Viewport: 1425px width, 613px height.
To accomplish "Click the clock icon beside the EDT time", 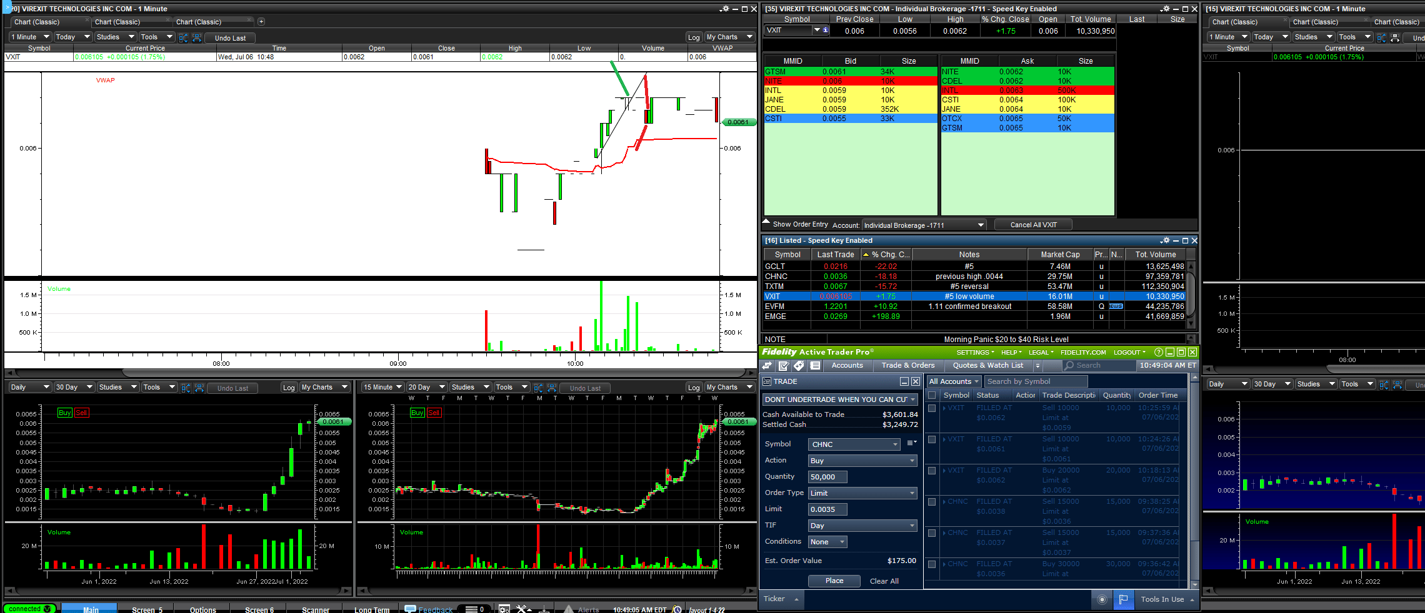I will point(677,609).
